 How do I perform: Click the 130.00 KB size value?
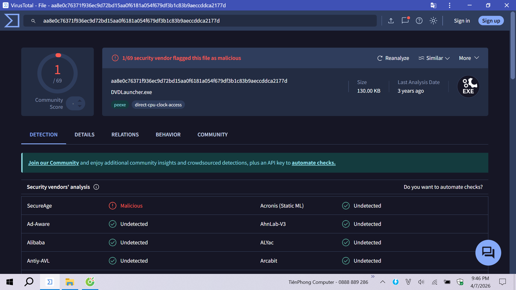click(369, 91)
